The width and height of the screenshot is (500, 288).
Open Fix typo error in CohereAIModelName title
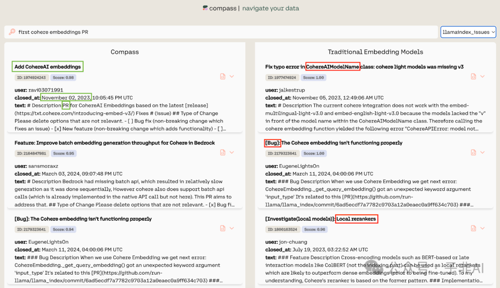coord(364,67)
